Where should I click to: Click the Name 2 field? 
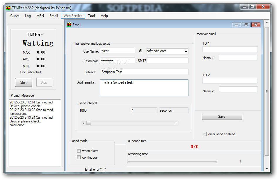[x=238, y=89]
